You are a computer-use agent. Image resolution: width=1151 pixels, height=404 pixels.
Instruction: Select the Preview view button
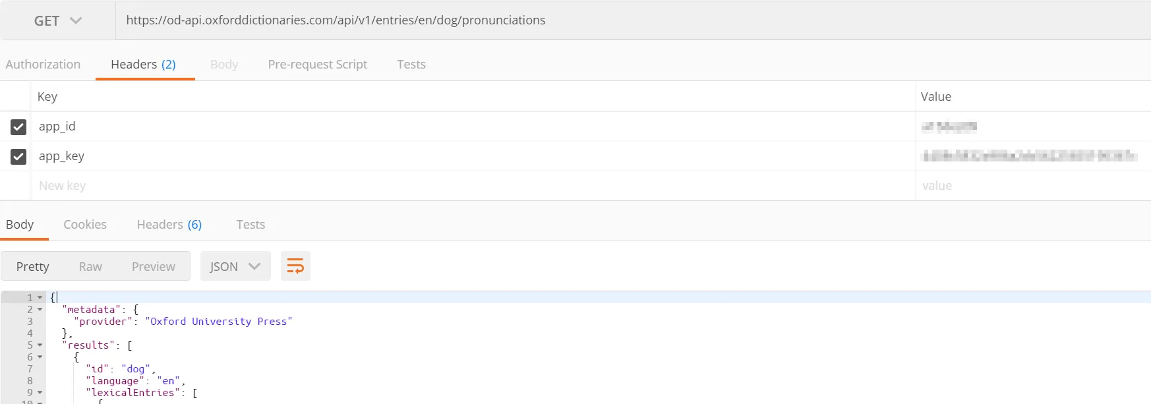coord(153,266)
